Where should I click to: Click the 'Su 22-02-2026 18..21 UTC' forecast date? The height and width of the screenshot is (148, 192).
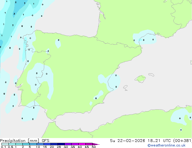point(140,141)
